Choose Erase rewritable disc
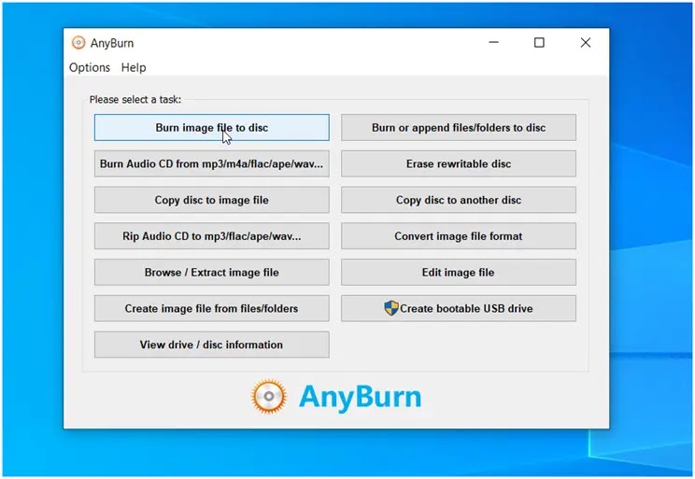The height and width of the screenshot is (479, 695). pyautogui.click(x=459, y=164)
